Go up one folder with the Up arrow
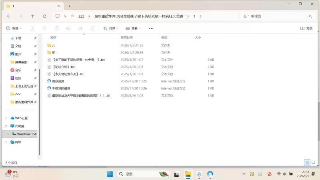Screen dimensions: 320x180 (x=32, y=16)
